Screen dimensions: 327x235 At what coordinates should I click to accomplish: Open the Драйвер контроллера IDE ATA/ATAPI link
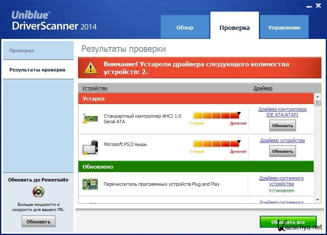pyautogui.click(x=282, y=112)
